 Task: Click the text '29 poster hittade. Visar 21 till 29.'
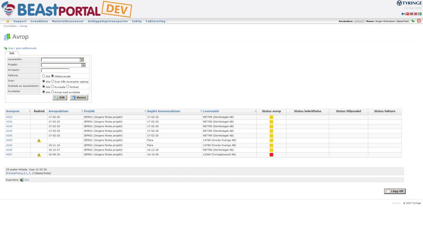pyautogui.click(x=27, y=170)
